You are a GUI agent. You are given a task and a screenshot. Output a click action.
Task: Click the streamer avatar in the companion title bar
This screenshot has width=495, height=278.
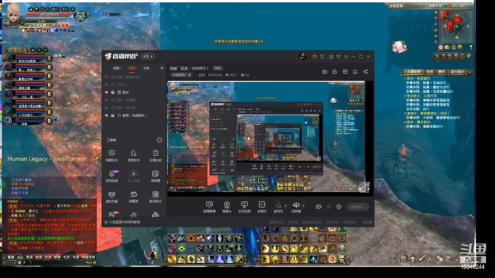(x=303, y=56)
